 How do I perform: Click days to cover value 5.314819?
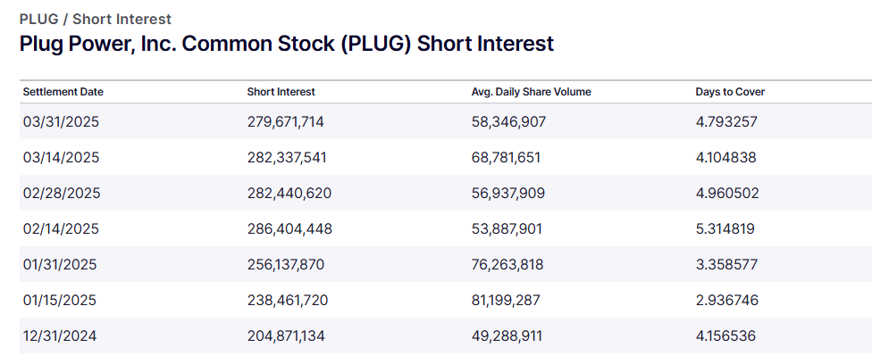click(x=725, y=228)
